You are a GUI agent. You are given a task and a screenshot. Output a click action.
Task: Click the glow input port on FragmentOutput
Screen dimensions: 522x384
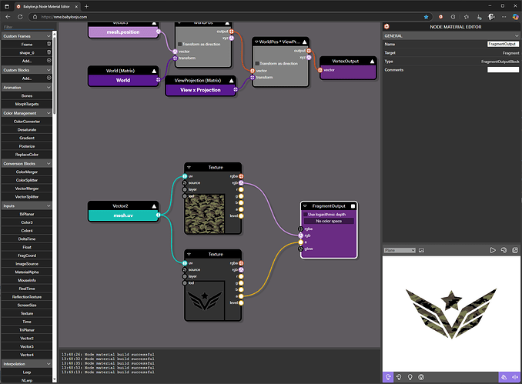(x=300, y=249)
